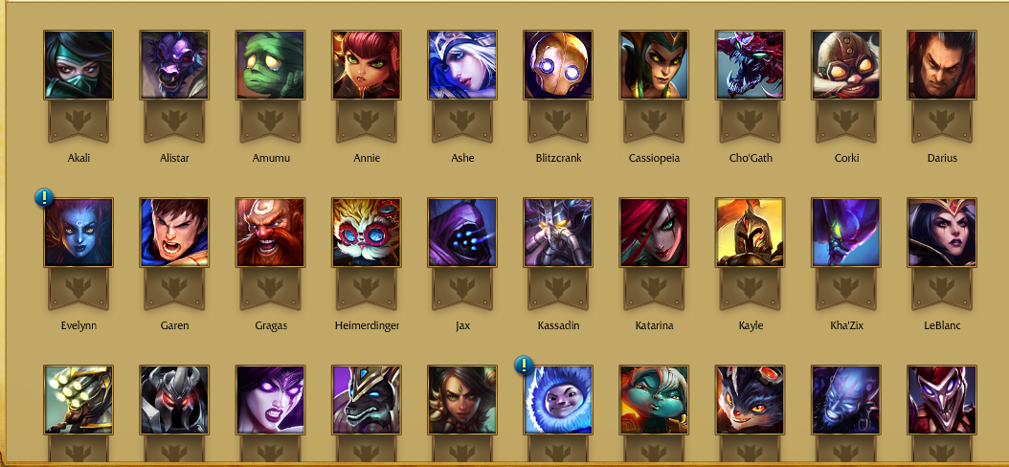Click Alistar's champion portrait
Image resolution: width=1009 pixels, height=467 pixels.
pos(174,65)
